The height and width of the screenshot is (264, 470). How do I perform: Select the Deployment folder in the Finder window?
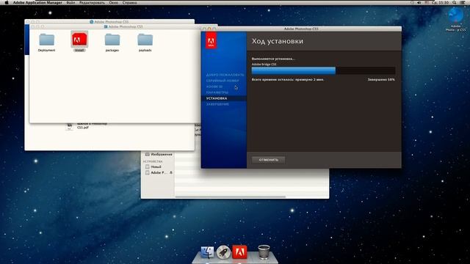tap(47, 40)
